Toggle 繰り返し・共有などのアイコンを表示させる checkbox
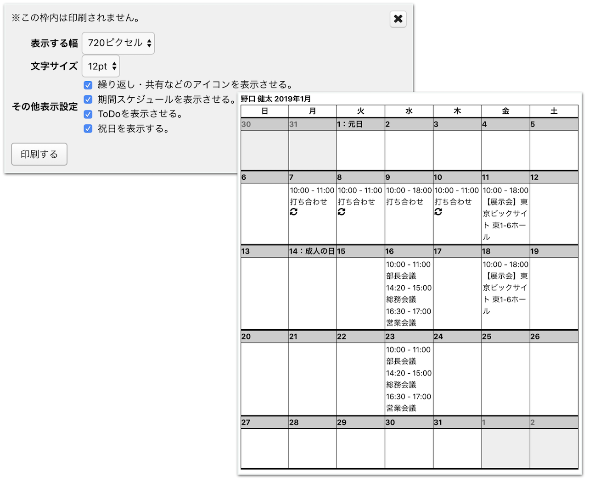Screen dimensions: 589x481 pyautogui.click(x=88, y=85)
